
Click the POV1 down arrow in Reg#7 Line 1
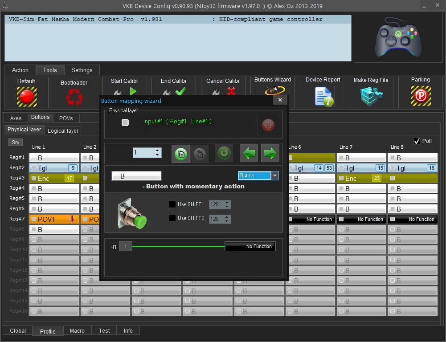72,219
